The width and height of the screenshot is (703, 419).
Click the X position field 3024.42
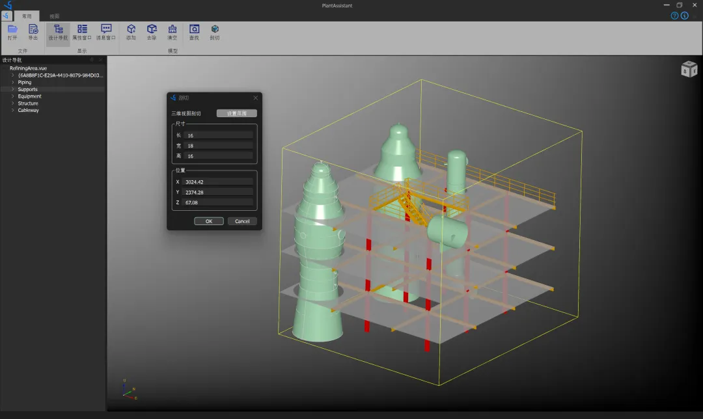(x=218, y=182)
